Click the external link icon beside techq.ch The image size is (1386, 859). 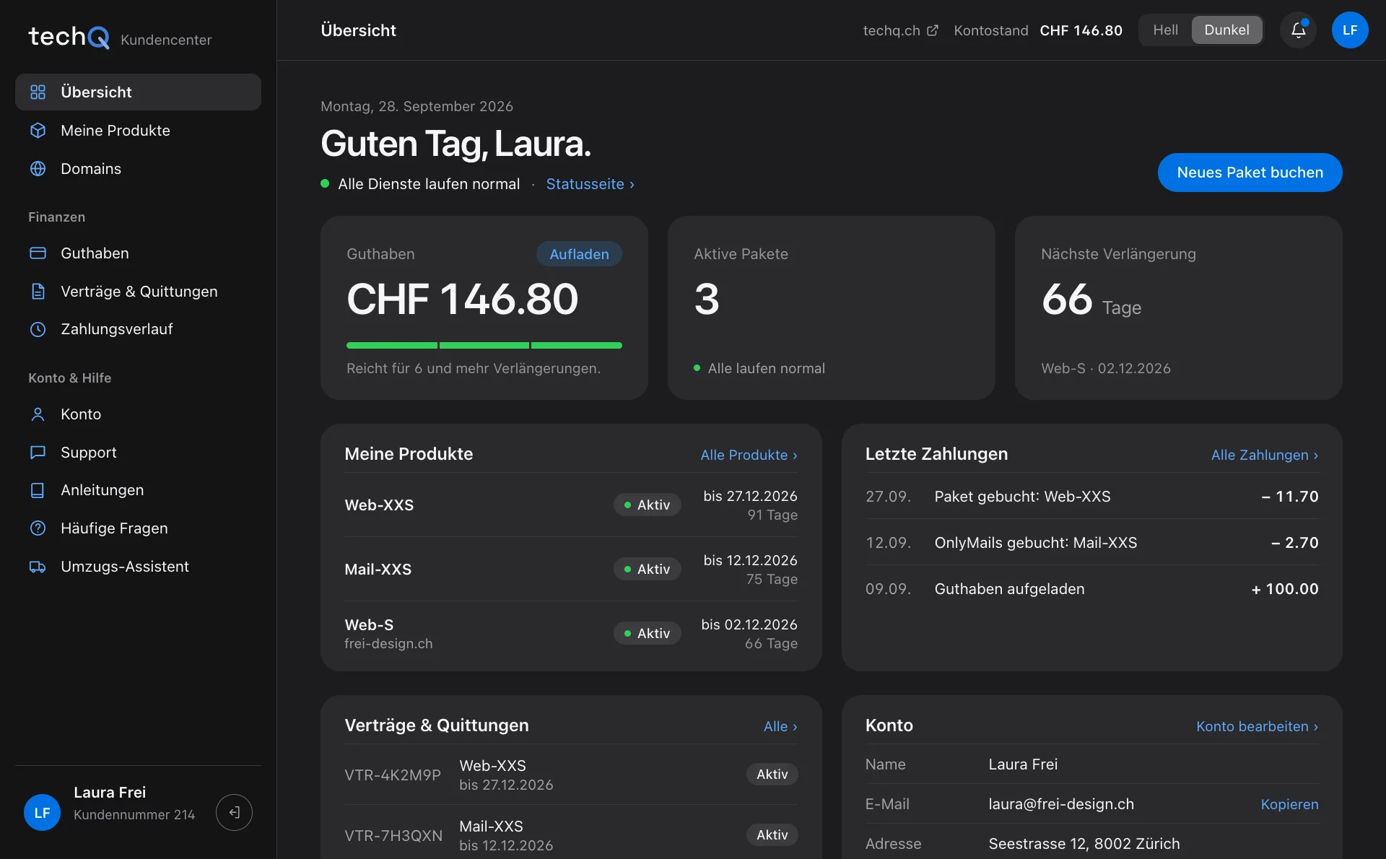tap(933, 30)
